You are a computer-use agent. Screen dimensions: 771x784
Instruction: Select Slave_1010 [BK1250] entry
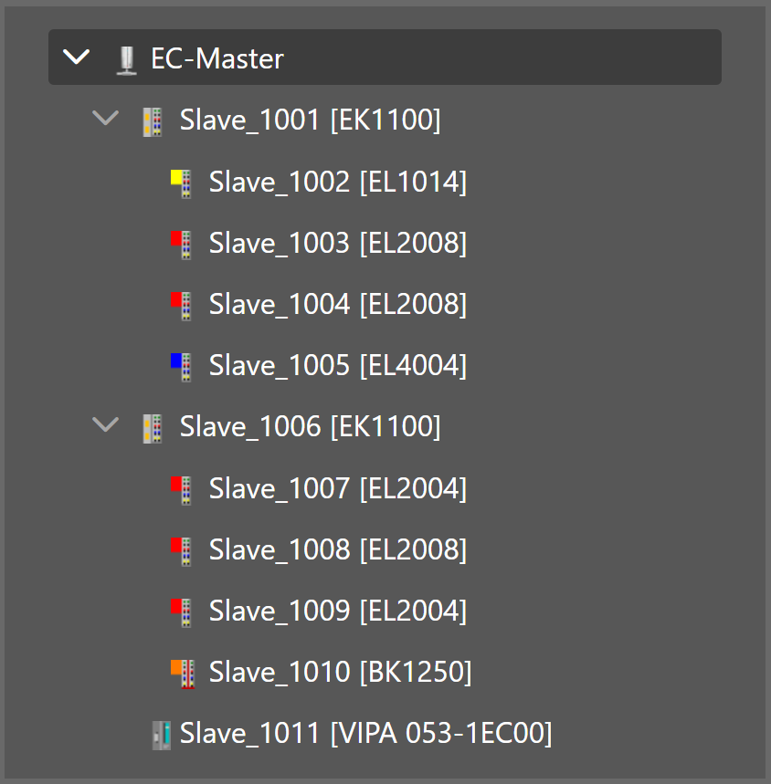(340, 672)
